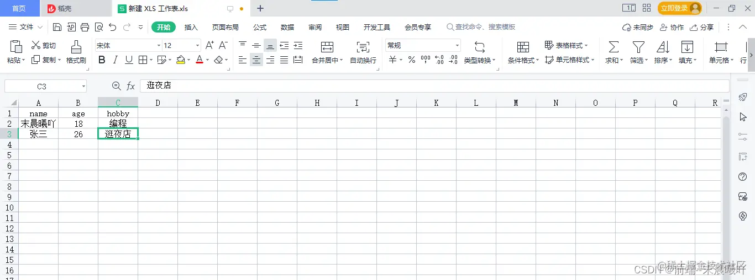
Task: Switch to the 公式 (Formulas) tab
Action: pyautogui.click(x=260, y=27)
